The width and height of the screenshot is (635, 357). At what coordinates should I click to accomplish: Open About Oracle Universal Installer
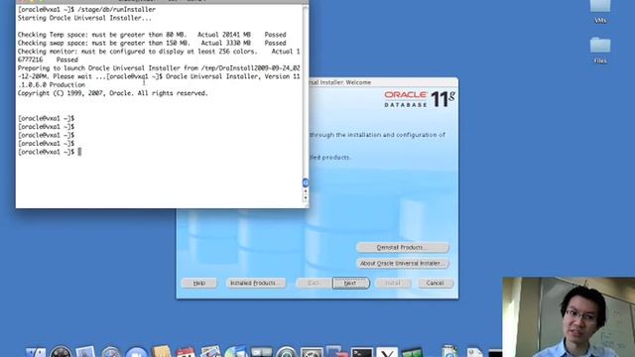[403, 263]
